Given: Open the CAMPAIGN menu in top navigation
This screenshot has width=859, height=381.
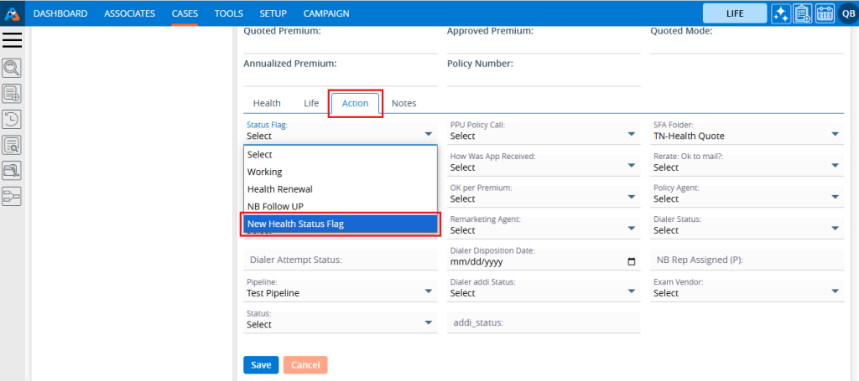Looking at the screenshot, I should [326, 13].
